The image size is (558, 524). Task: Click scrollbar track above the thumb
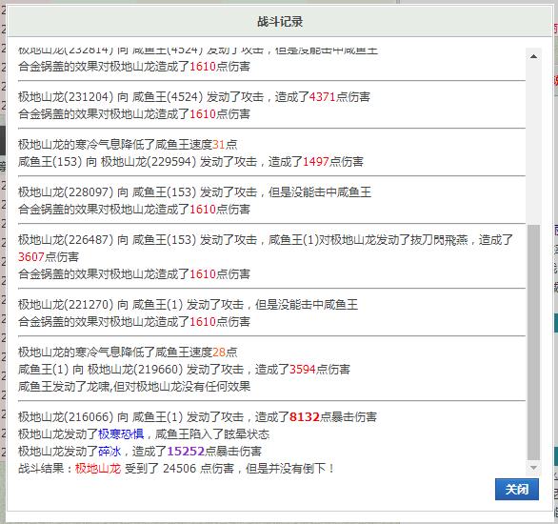(x=533, y=144)
